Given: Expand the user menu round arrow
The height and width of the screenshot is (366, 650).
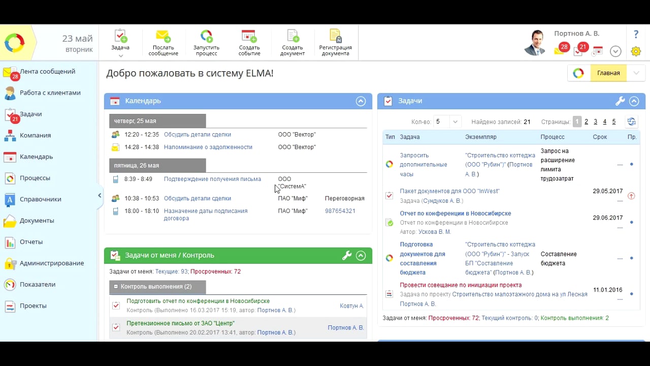Looking at the screenshot, I should pos(615,51).
